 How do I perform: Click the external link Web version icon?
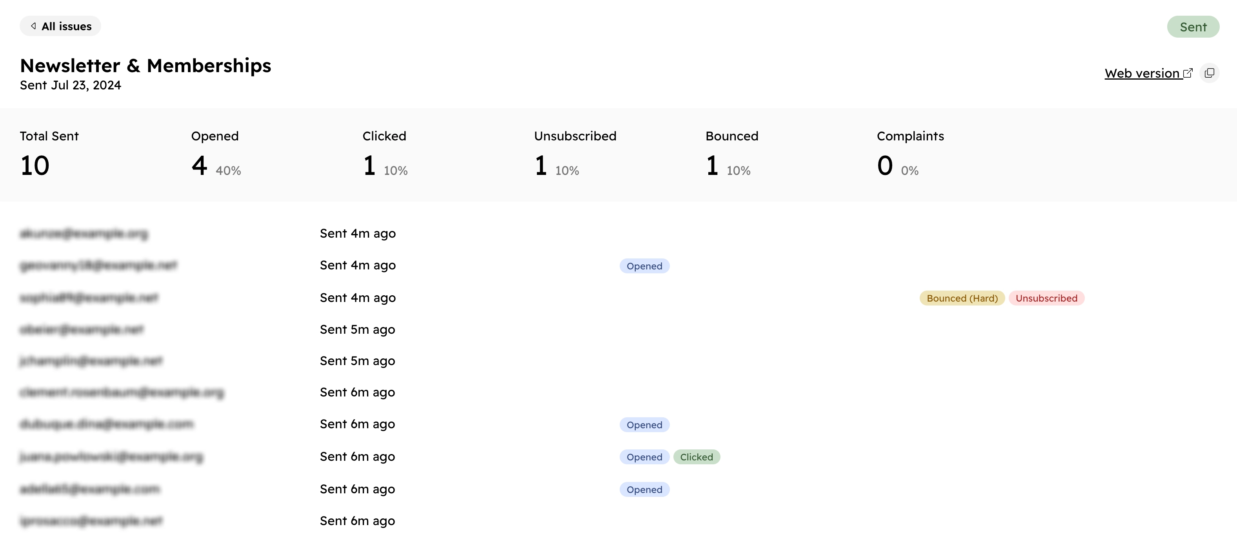pyautogui.click(x=1187, y=73)
